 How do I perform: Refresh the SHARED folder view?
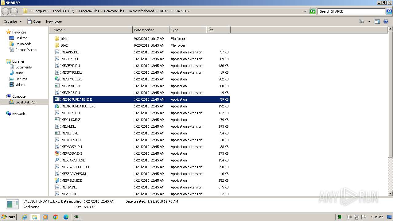(x=313, y=11)
